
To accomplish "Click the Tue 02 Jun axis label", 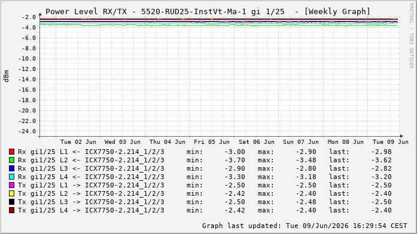I will [78, 142].
